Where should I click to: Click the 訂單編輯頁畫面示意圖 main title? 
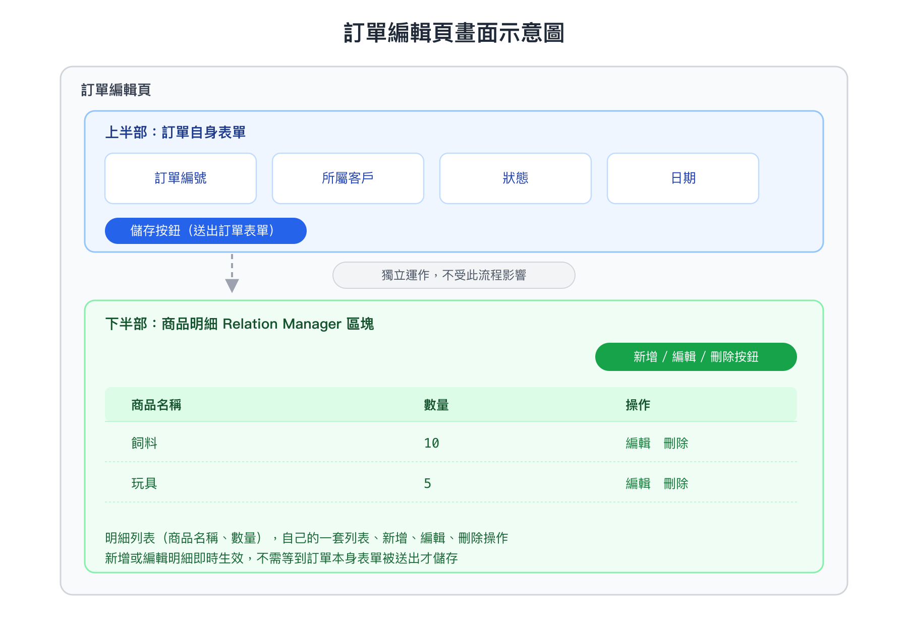point(454,33)
